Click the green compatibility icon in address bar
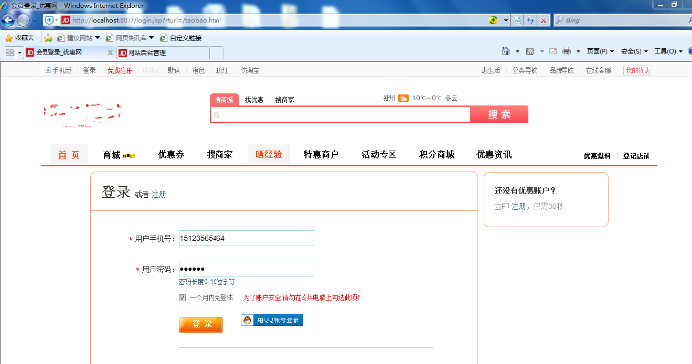Image resolution: width=692 pixels, height=364 pixels. 493,20
